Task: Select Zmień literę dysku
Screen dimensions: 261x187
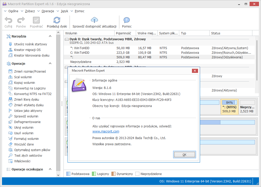Action: click(x=27, y=100)
